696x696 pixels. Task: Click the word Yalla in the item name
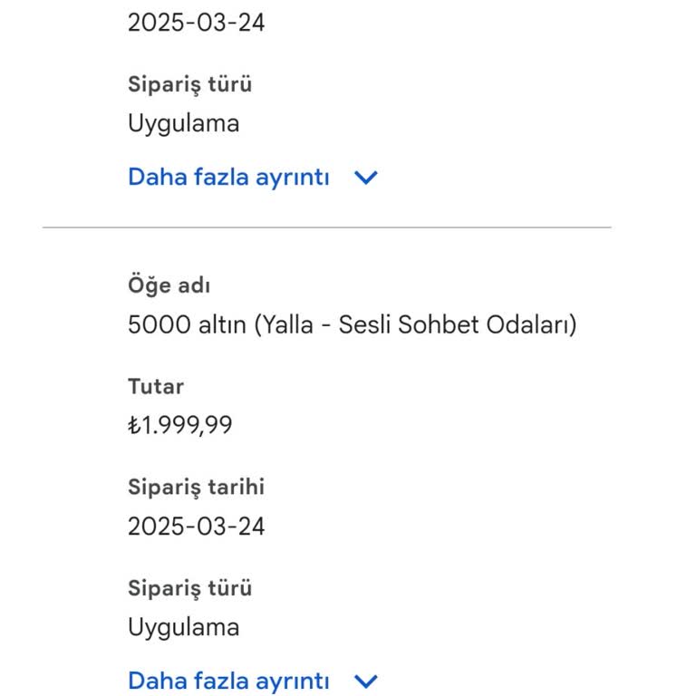tap(285, 324)
